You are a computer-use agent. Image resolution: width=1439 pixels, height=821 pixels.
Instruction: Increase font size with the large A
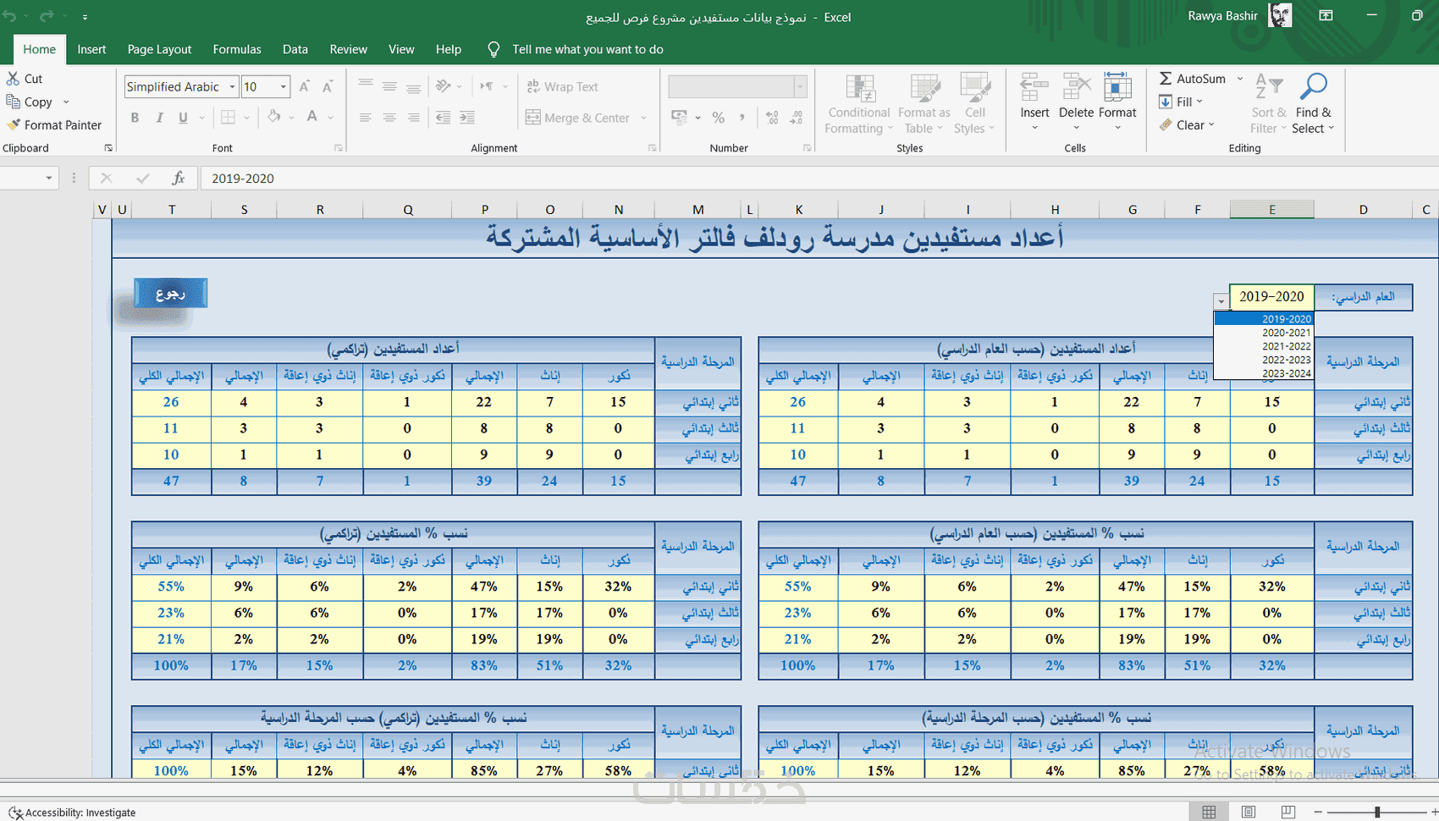tap(305, 86)
